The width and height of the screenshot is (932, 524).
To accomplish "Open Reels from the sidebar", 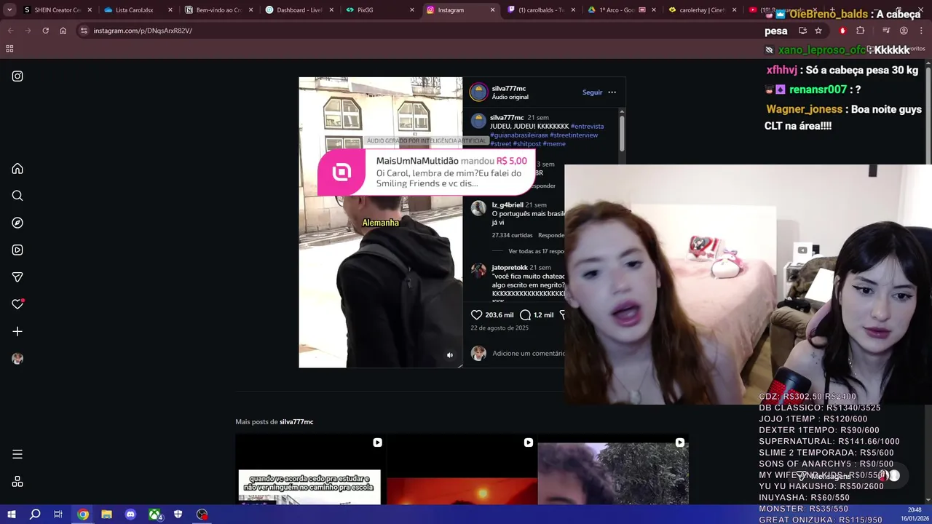I will pyautogui.click(x=17, y=250).
